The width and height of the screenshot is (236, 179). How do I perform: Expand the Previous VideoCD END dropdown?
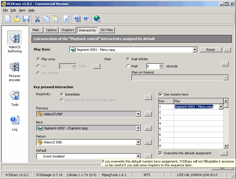[x=138, y=114]
